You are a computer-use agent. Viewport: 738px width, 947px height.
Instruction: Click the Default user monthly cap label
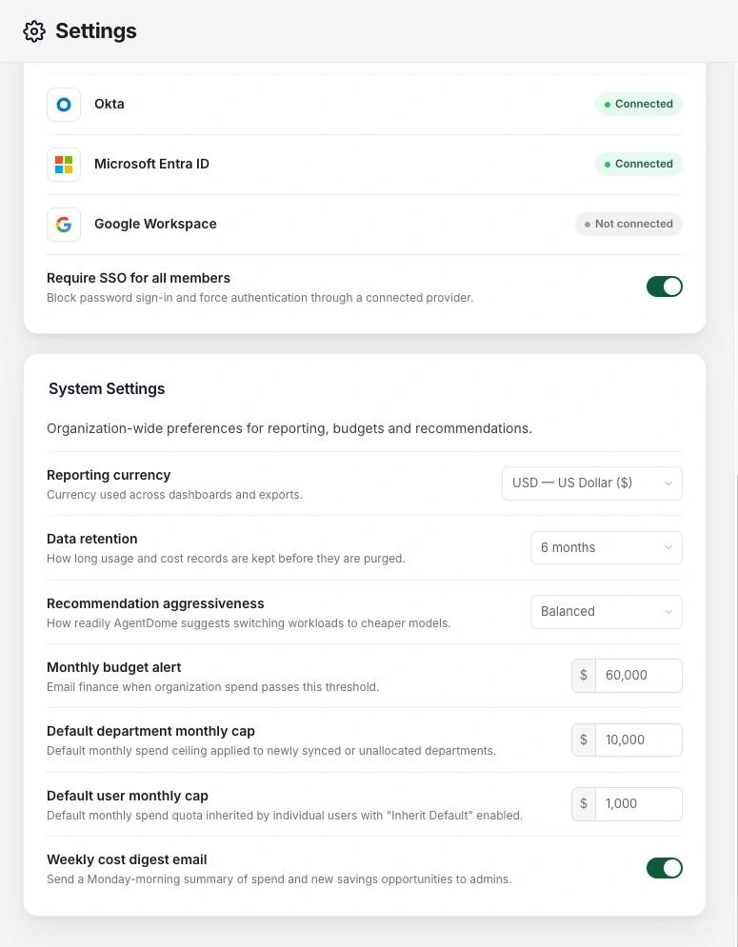point(128,796)
